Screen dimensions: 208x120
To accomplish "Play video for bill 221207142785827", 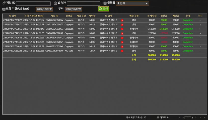I will coord(122,20).
